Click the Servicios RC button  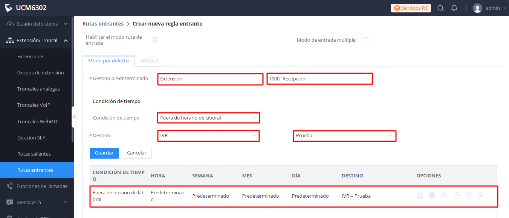point(411,8)
